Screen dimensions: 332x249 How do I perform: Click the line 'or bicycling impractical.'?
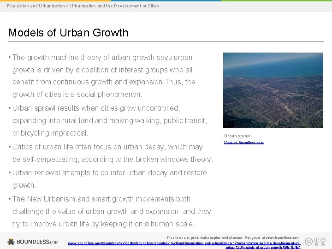(50, 133)
